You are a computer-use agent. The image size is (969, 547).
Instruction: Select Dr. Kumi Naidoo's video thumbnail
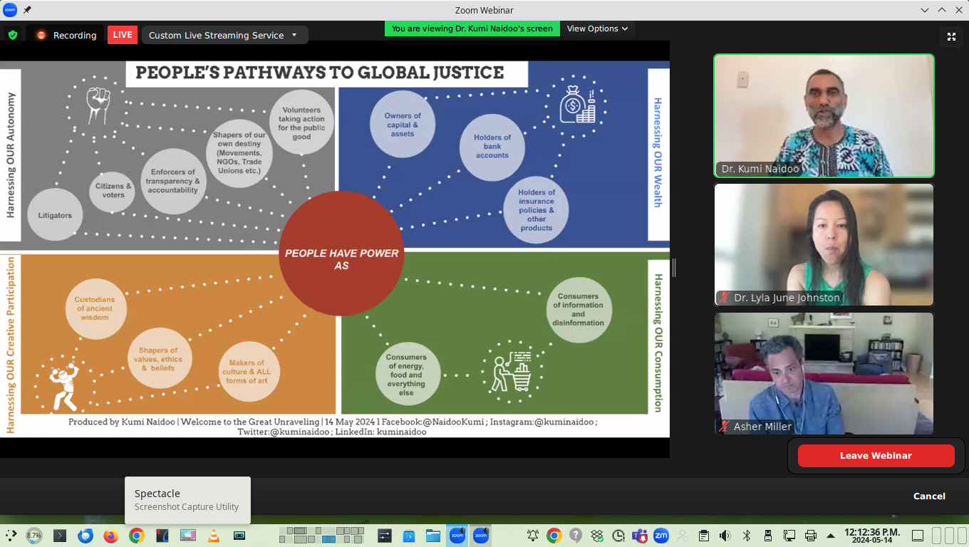[x=824, y=115]
